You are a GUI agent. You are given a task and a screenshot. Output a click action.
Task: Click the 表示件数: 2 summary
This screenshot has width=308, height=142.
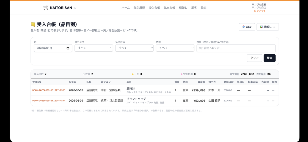(x=40, y=74)
